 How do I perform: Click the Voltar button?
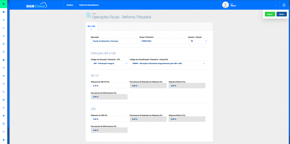pos(282,14)
